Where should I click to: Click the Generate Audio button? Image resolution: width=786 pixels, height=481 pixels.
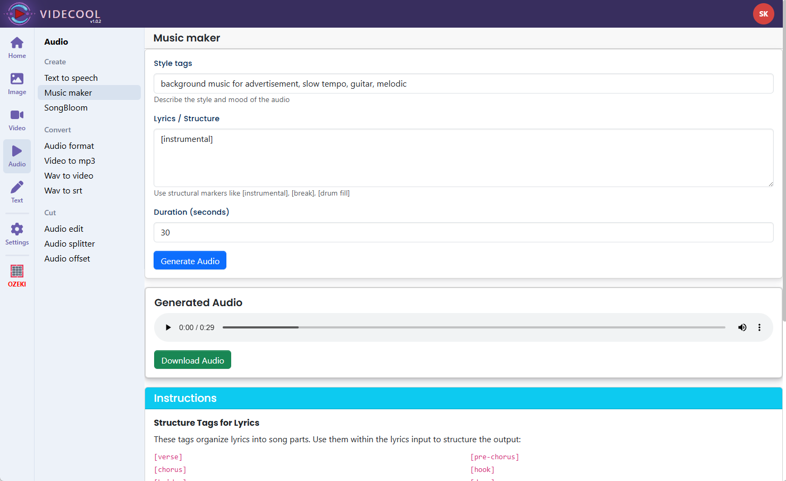190,260
